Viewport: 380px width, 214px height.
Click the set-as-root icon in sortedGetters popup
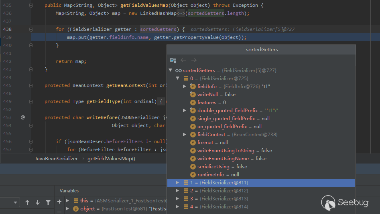173,60
